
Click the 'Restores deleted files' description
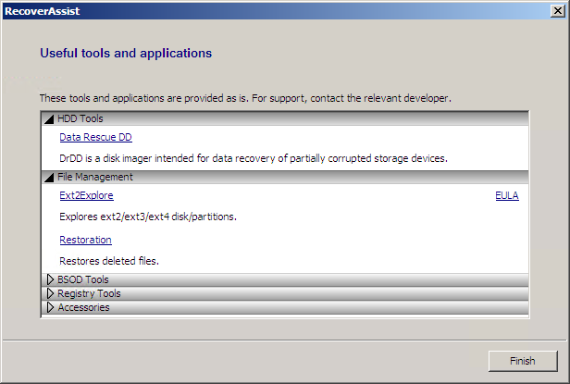click(x=109, y=261)
